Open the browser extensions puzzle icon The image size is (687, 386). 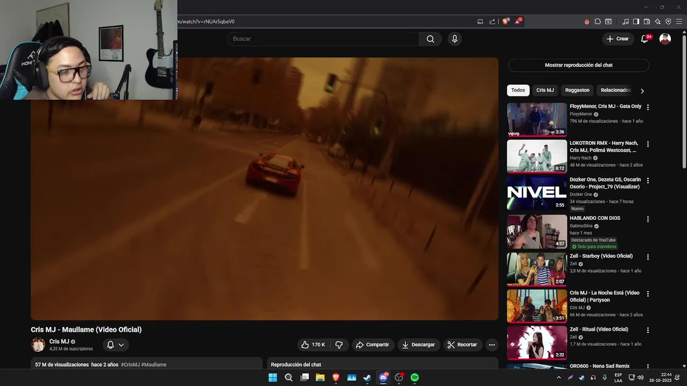[x=597, y=21]
